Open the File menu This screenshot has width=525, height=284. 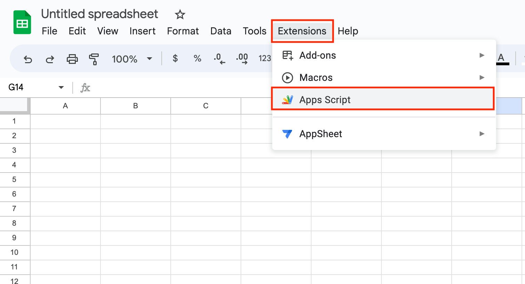click(49, 31)
